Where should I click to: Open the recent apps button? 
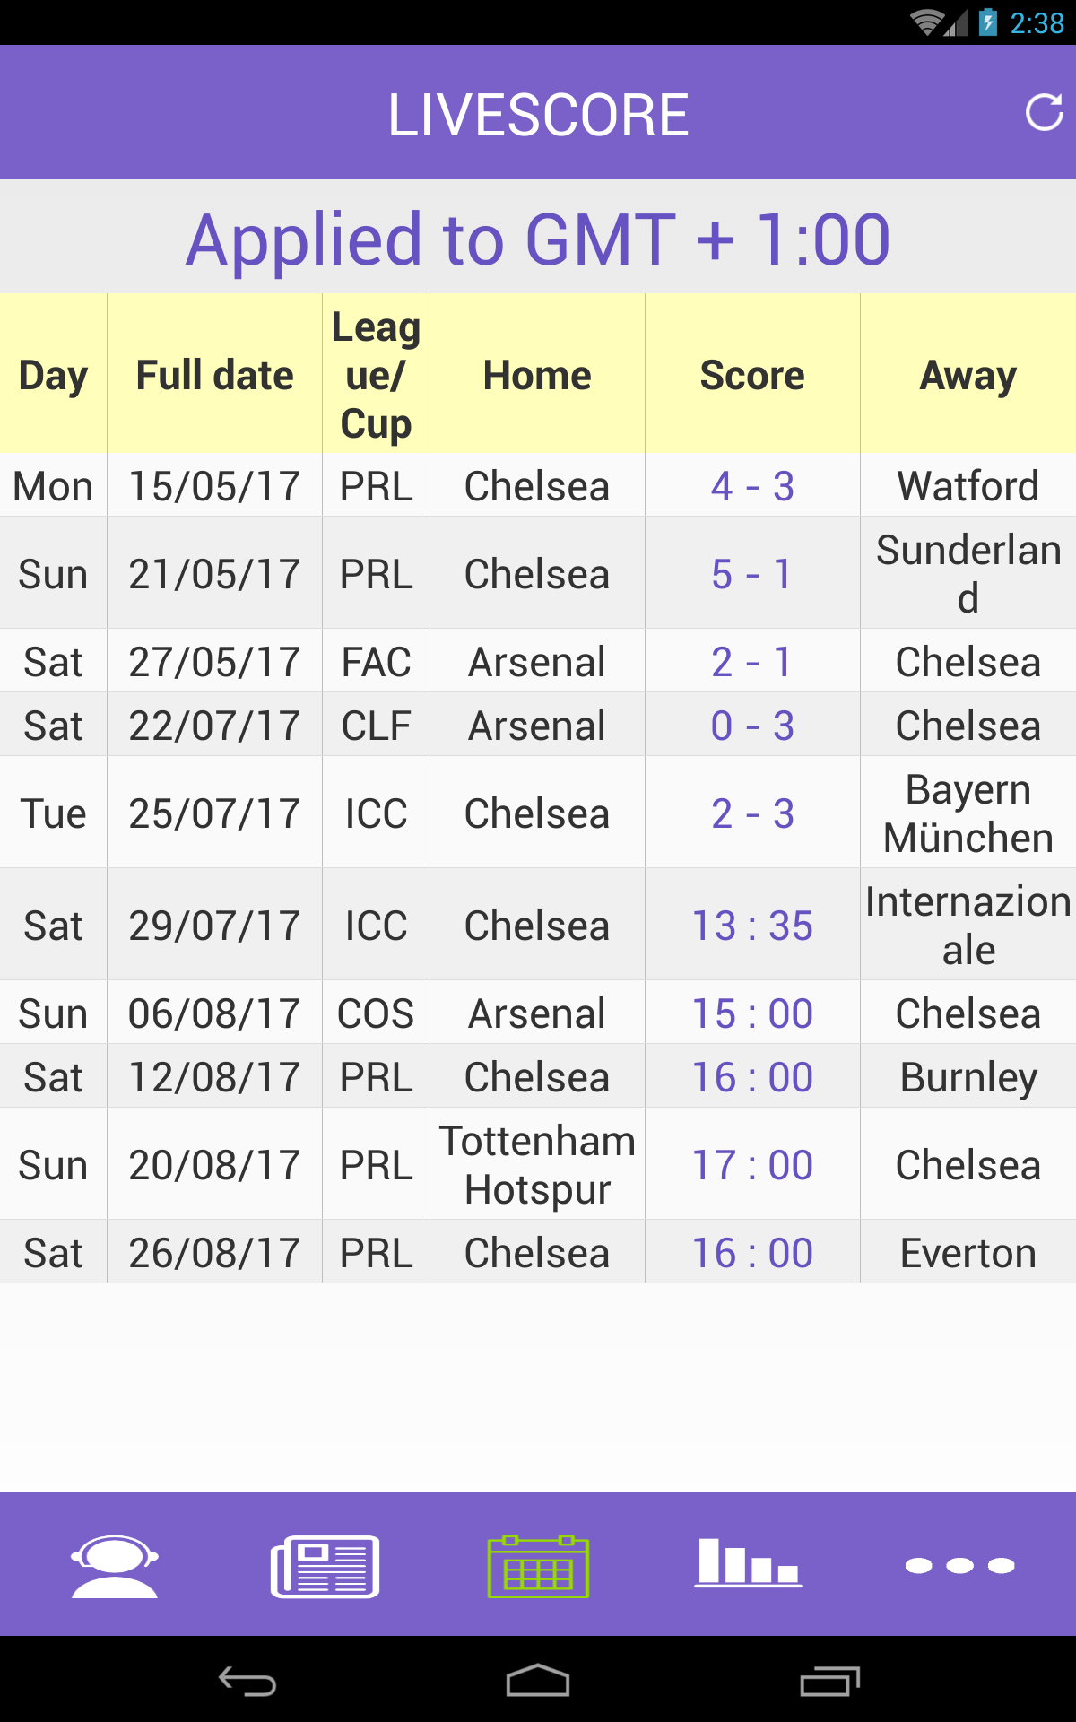pos(829,1682)
